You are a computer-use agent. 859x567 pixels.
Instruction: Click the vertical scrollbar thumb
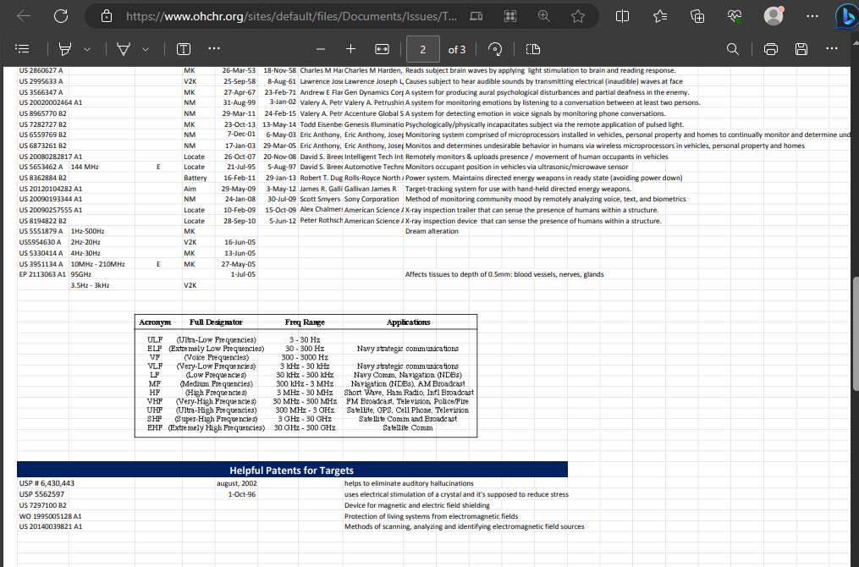tap(855, 334)
